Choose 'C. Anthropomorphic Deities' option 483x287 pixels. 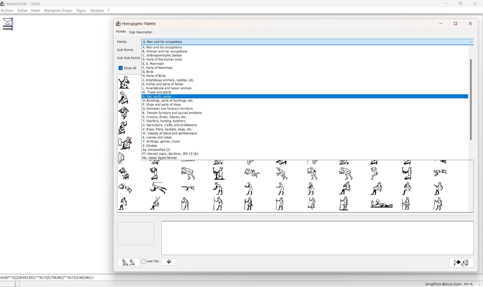pyautogui.click(x=305, y=56)
